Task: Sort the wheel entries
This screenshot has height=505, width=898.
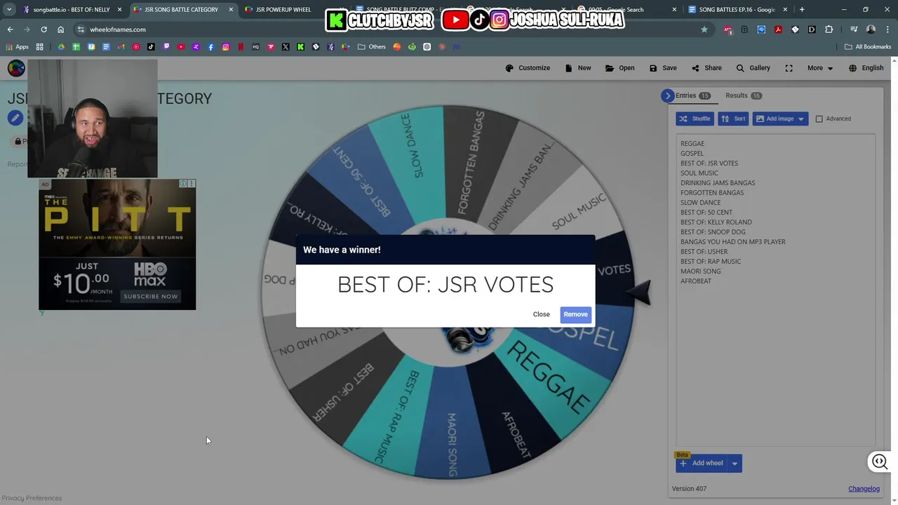Action: [x=733, y=119]
